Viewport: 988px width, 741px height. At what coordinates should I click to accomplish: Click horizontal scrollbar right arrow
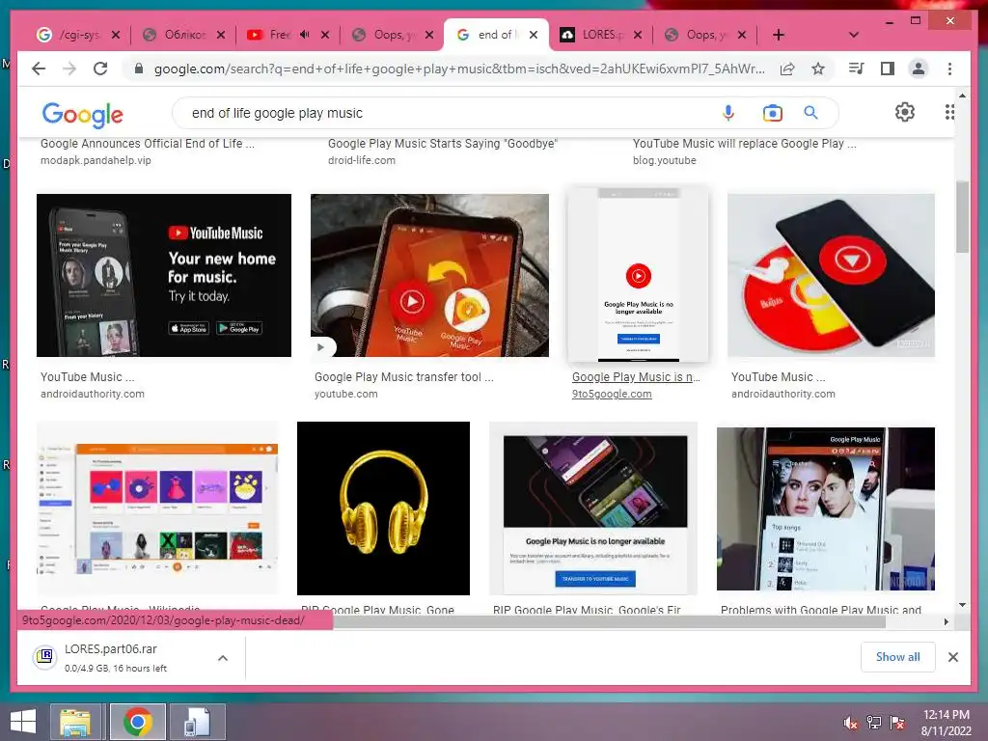(947, 622)
